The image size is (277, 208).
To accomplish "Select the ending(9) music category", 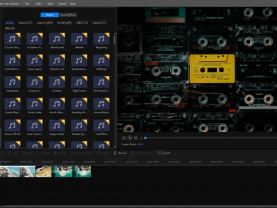I will 64,23.
